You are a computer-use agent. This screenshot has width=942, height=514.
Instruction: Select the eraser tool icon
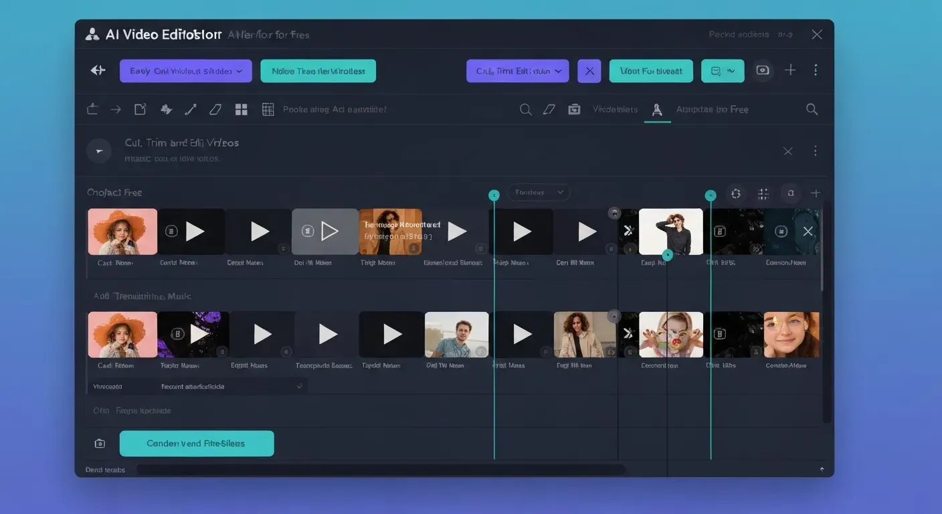215,108
